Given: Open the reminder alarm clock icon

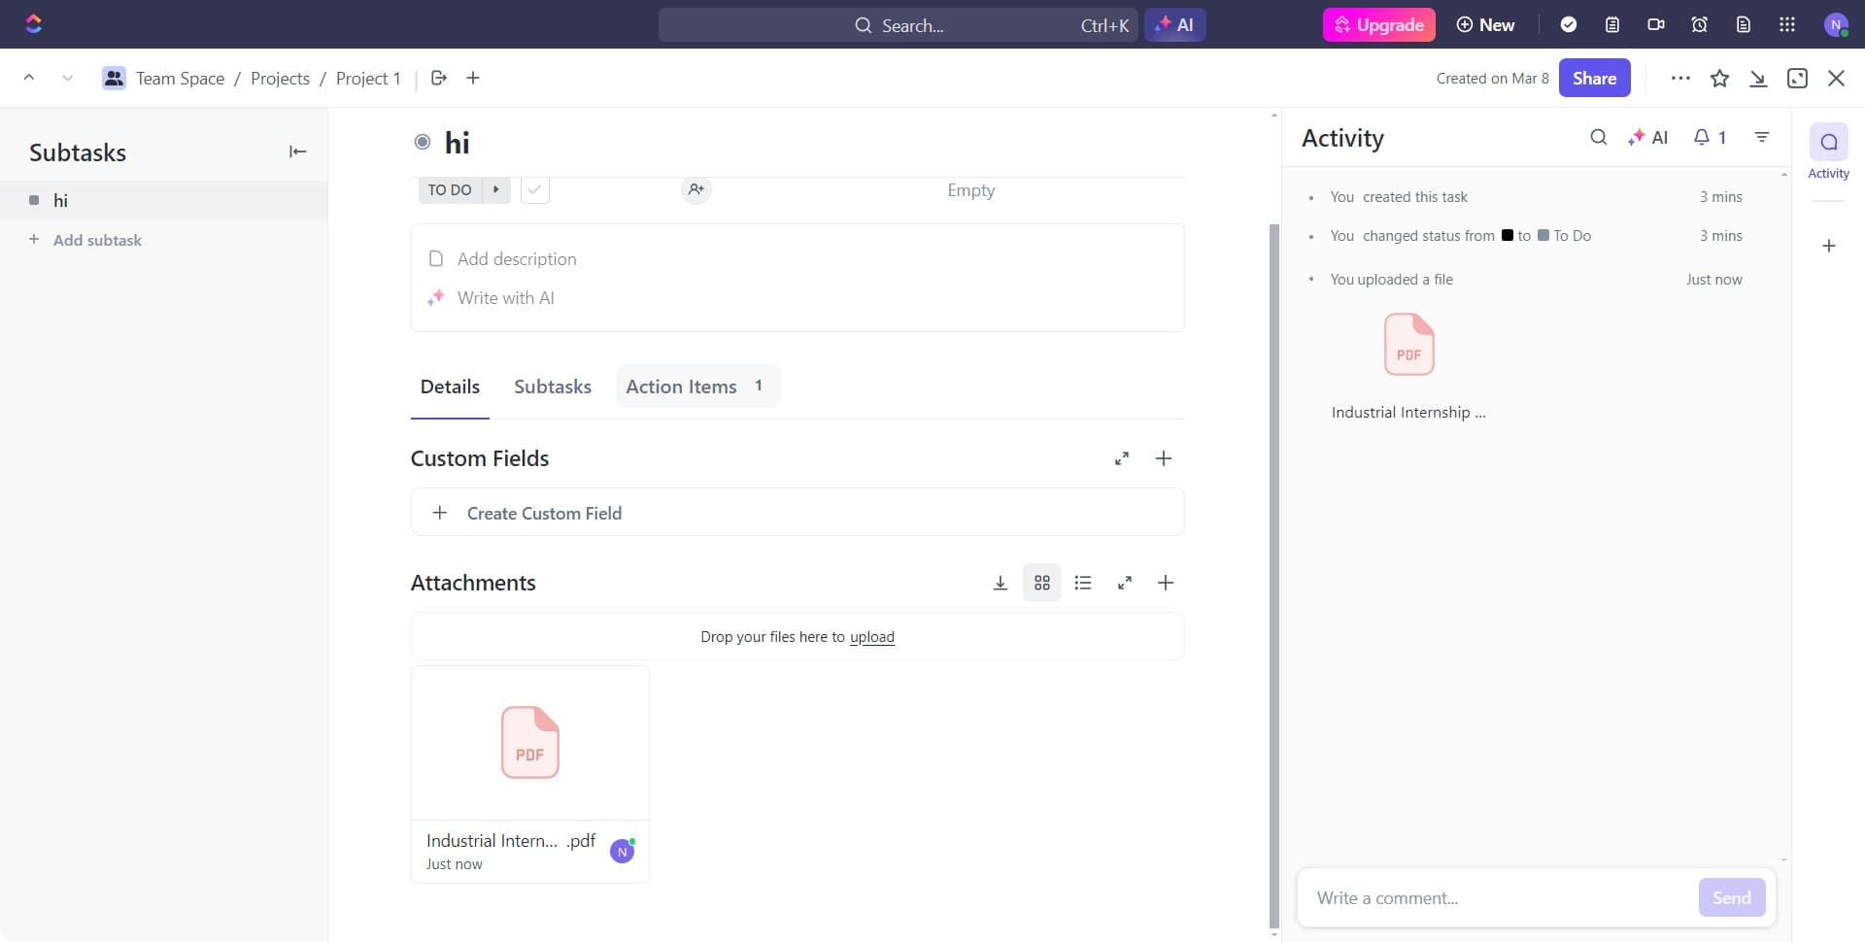Looking at the screenshot, I should tap(1699, 25).
